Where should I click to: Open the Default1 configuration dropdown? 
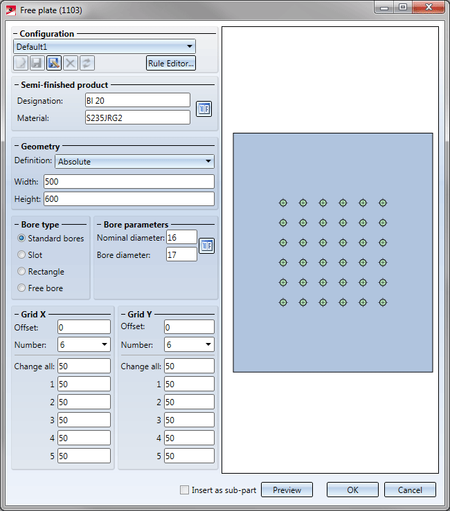pos(105,46)
